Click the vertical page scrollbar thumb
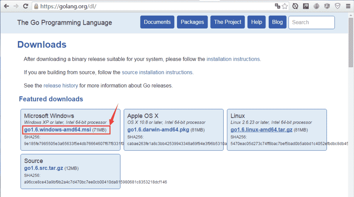Screen dimensions: 354x197 pos(350,42)
